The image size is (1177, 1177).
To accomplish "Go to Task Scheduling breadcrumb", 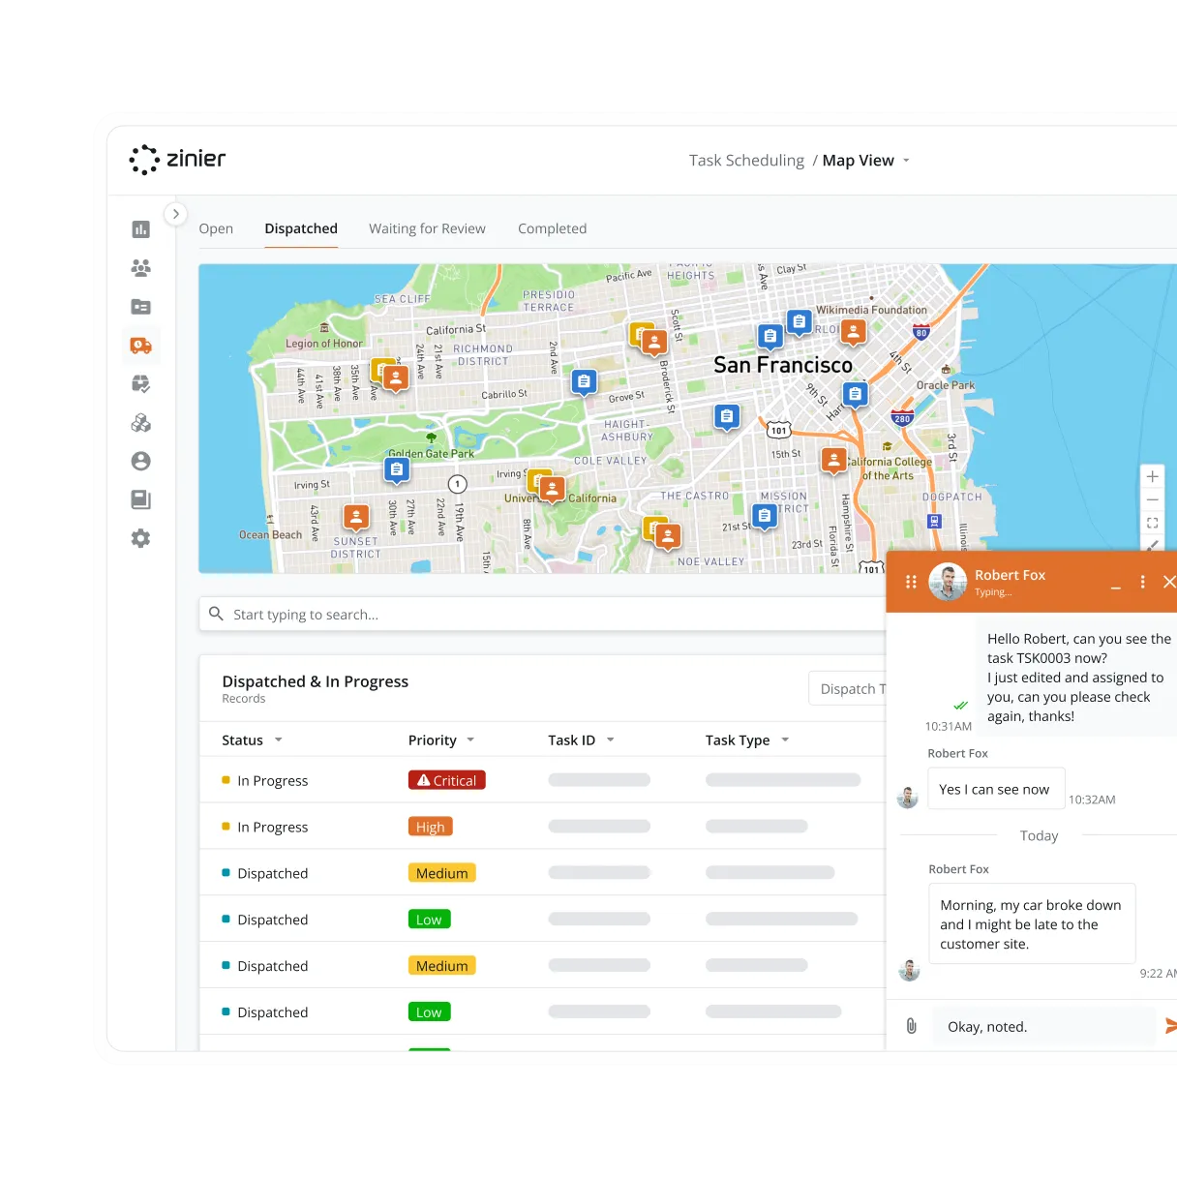I will [746, 161].
